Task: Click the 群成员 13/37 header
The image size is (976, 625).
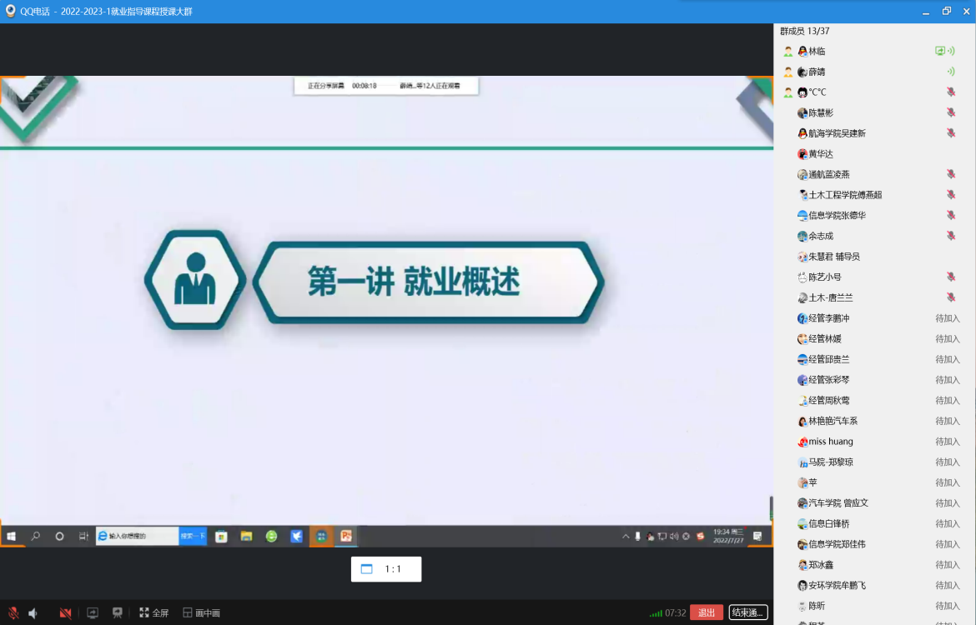Action: 804,32
